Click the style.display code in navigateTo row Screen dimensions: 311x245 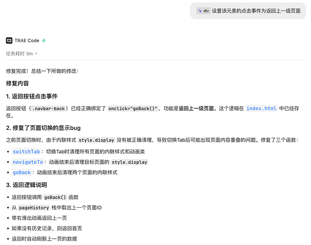[130, 162]
